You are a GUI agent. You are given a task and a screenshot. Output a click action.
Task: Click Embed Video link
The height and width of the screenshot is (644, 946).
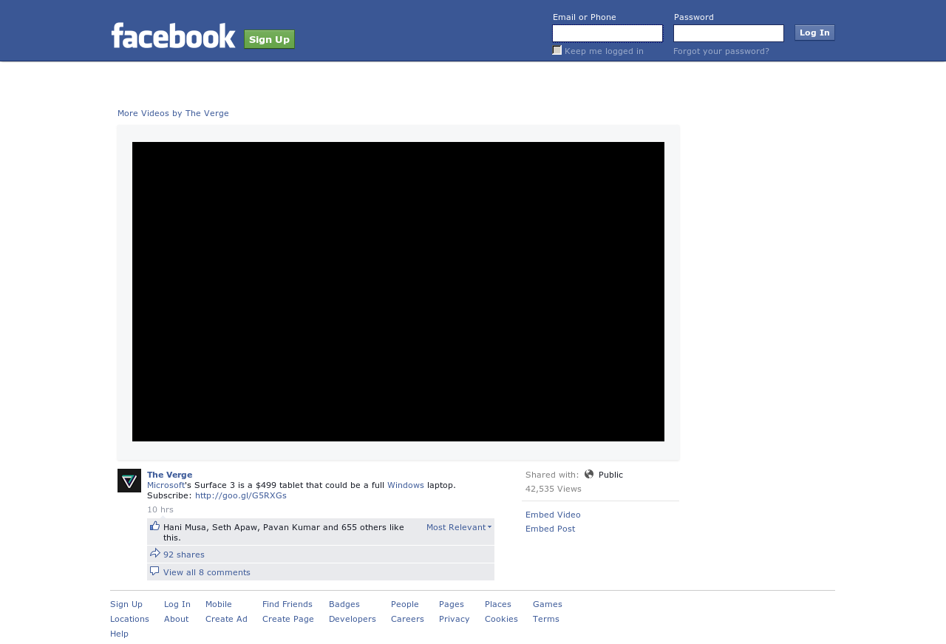pyautogui.click(x=553, y=515)
